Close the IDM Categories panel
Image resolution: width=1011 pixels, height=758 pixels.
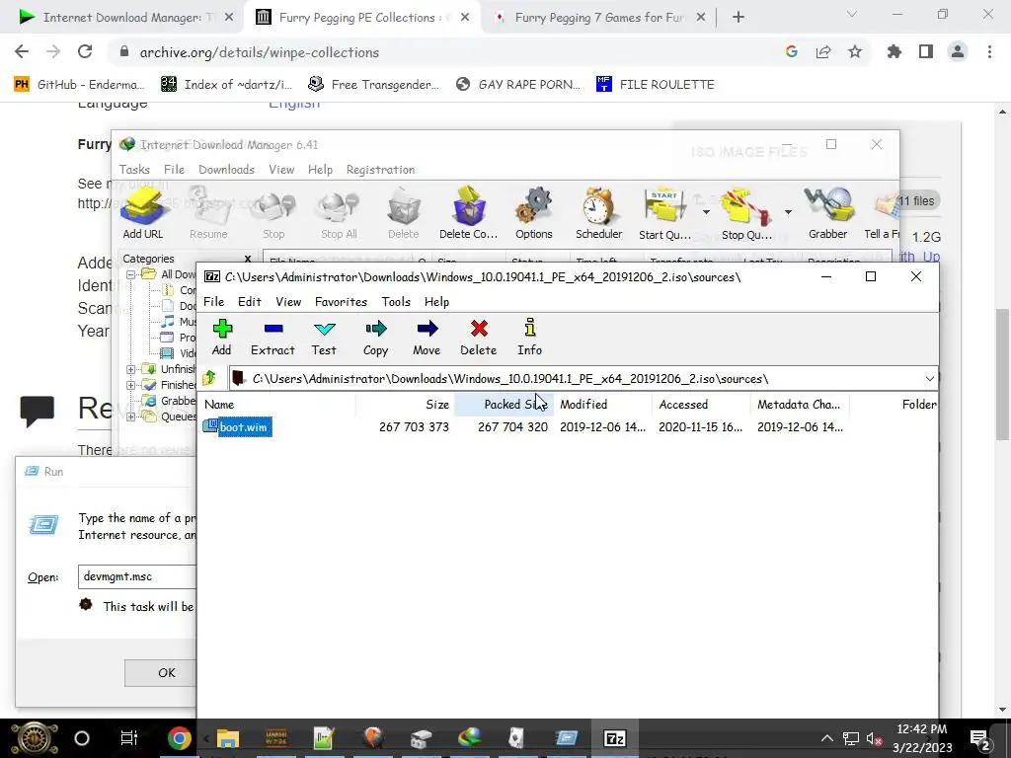(x=248, y=260)
